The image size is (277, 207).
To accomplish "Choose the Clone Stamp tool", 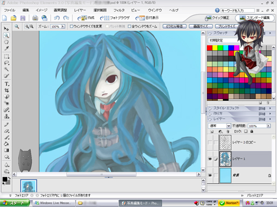I will tap(6, 116).
